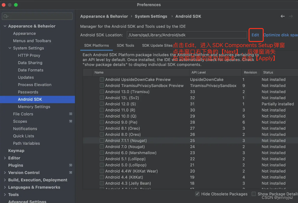The image size is (298, 203).
Task: Navigate forward with the right arrow icon
Action: tap(291, 16)
